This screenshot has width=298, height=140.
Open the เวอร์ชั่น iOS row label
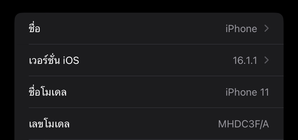[54, 60]
